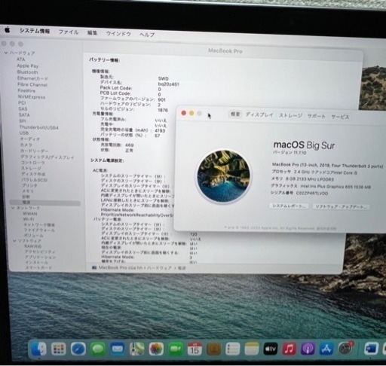Screen dimensions: 386x366
Task: Select グラフィックス/ディスプレイ in the sidebar
Action: 47,157
